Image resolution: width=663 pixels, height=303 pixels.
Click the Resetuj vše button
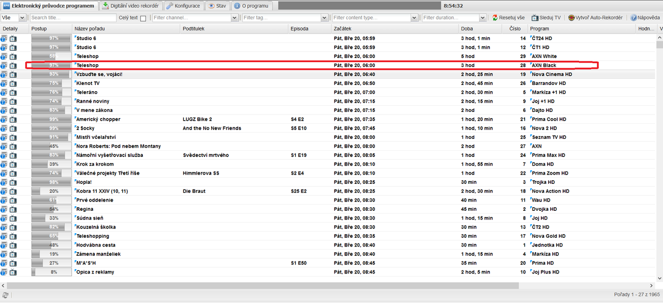[509, 18]
